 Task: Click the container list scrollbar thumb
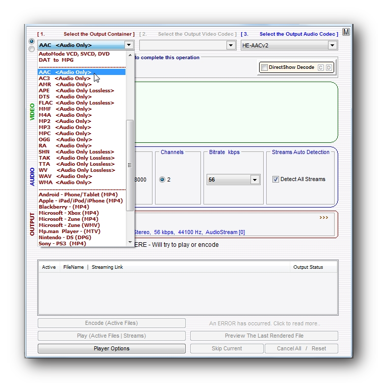(x=130, y=165)
